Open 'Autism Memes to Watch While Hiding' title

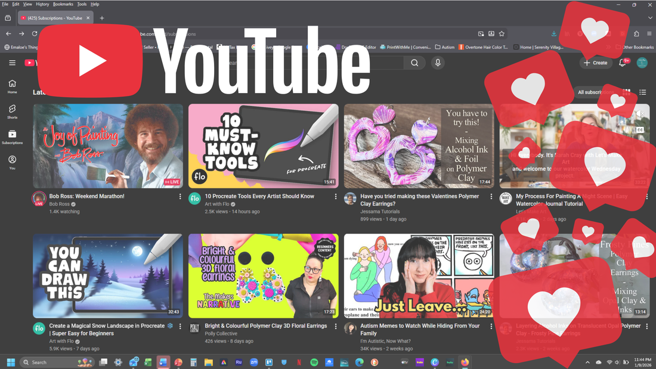pyautogui.click(x=420, y=330)
